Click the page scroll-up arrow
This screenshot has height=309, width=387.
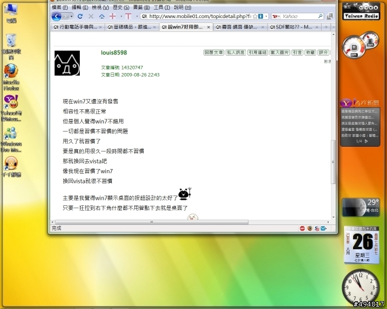(333, 35)
